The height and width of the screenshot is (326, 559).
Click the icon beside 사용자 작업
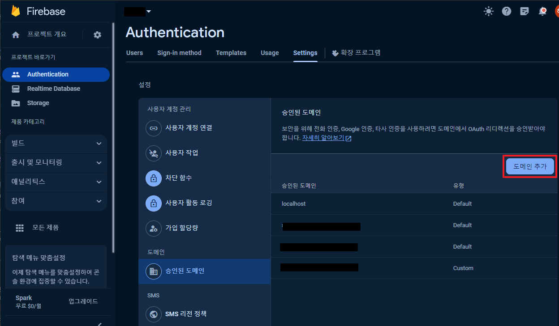pos(154,153)
